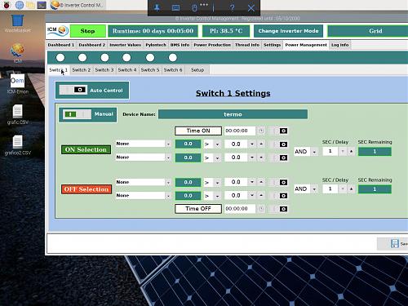Expand the first ON Selection None dropdown
408x306 pixels.
pyautogui.click(x=144, y=144)
